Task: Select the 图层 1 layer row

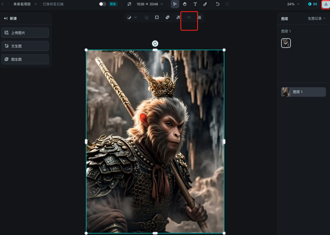Action: [x=303, y=92]
